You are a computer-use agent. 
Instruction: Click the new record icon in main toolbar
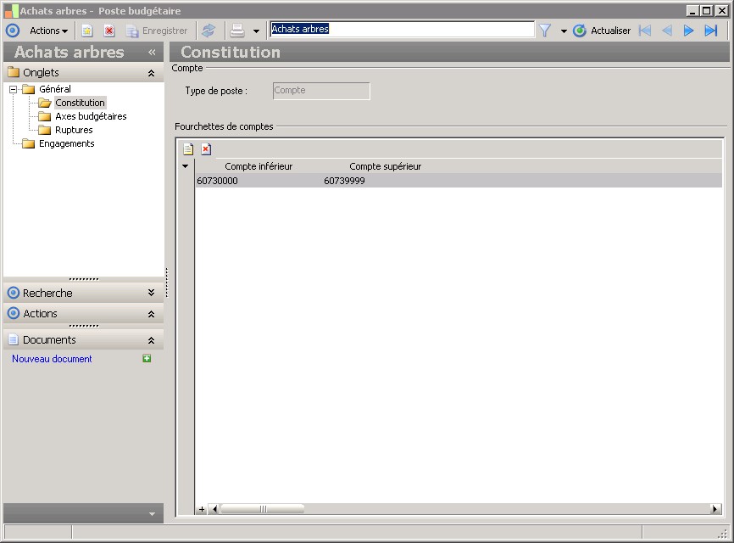pyautogui.click(x=87, y=31)
